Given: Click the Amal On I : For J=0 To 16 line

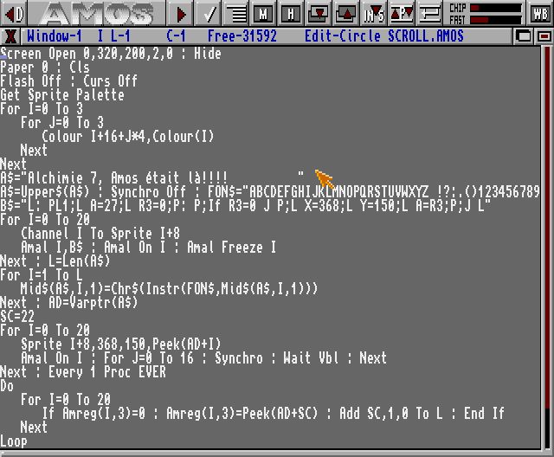Looking at the screenshot, I should (204, 358).
